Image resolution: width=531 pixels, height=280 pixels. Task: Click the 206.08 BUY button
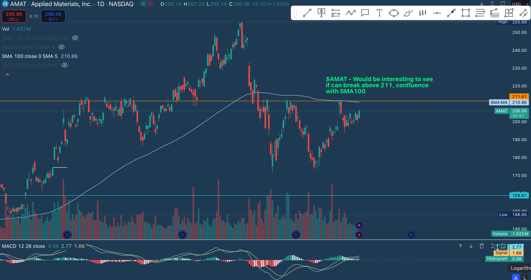tap(53, 16)
